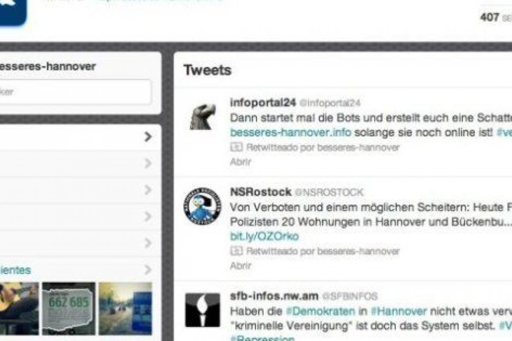Click retweet icon under infoportal24 tweet
Viewport: 512px width, 341px height.
coord(236,147)
